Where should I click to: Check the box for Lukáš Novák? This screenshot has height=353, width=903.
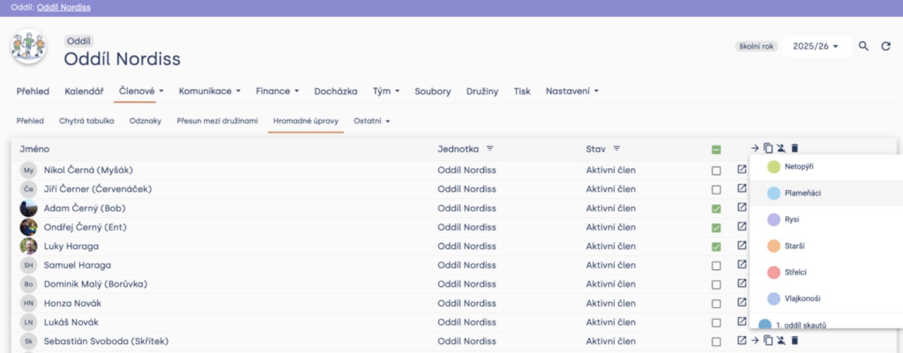tap(716, 323)
